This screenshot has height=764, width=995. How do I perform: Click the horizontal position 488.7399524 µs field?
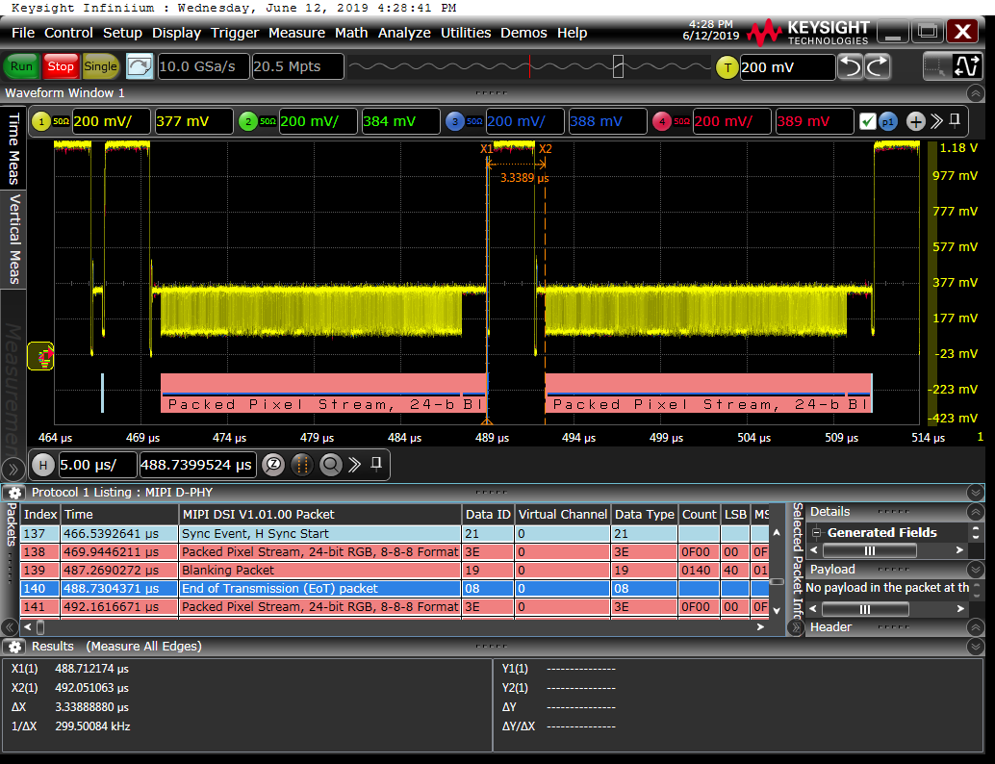pos(197,465)
